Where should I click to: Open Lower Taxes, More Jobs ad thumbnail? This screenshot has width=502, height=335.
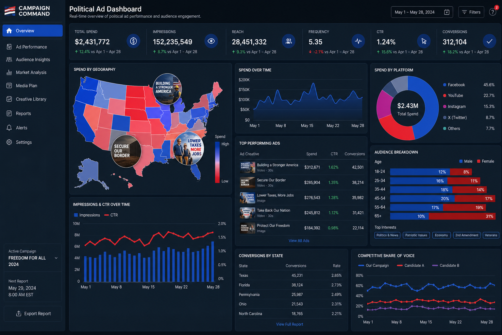point(247,198)
